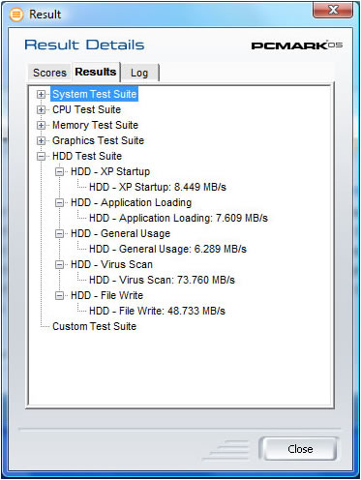
Task: Collapse the HDD - Virus Scan node
Action: point(59,264)
